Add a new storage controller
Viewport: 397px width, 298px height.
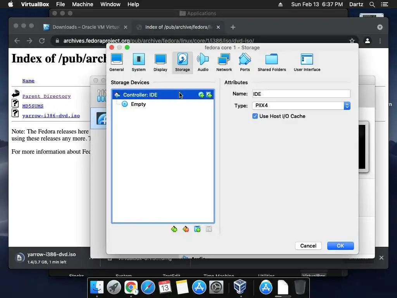point(174,229)
